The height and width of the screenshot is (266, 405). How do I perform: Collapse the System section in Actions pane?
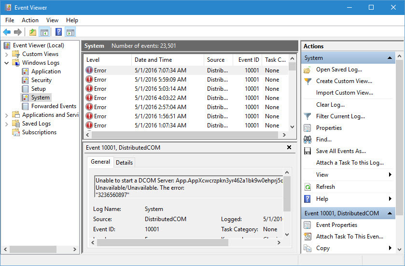tap(390, 58)
